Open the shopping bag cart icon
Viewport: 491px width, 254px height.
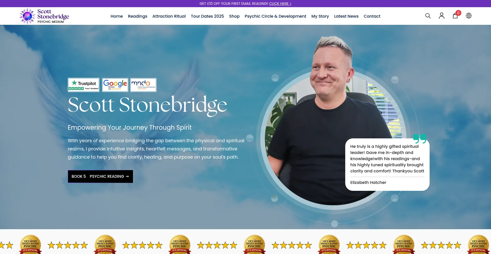click(x=455, y=16)
